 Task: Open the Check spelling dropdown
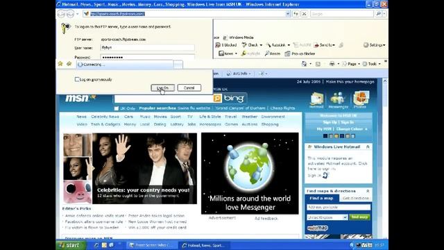[x=261, y=45]
